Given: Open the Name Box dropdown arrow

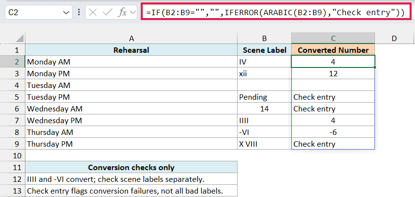Looking at the screenshot, I should coord(66,13).
